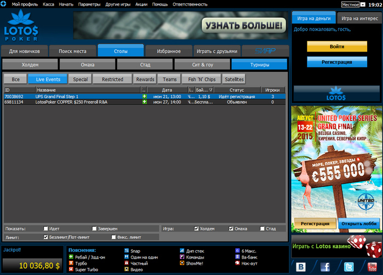Image resolution: width=383 pixels, height=275 pixels.
Task: Switch to the Satellites tab
Action: tap(234, 79)
